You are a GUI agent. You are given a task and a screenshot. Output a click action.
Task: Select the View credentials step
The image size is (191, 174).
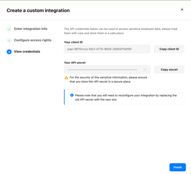[x=27, y=52]
